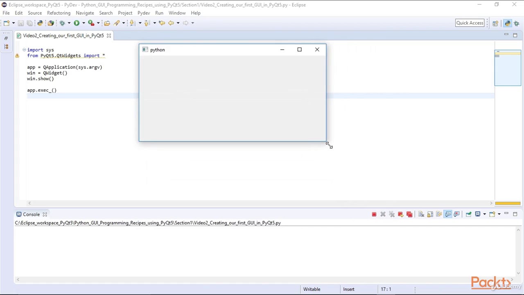The height and width of the screenshot is (295, 524).
Task: Run the script with green play button
Action: (x=77, y=23)
